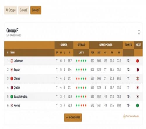Open the Lebanon team name link
Screen dimensions: 146x129
[x=18, y=61]
